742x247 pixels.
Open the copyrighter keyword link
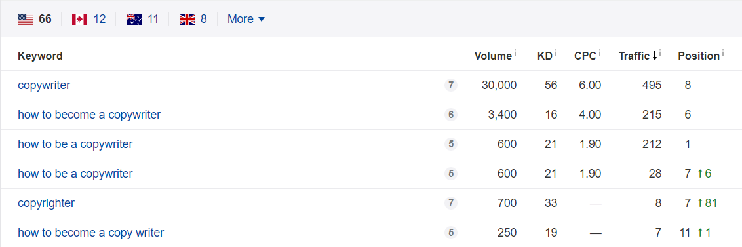[x=47, y=203]
